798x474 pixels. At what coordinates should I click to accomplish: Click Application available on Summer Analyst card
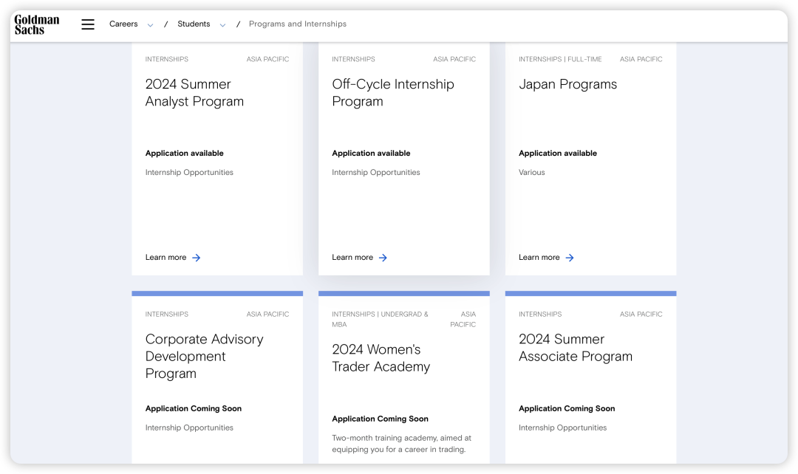[184, 153]
